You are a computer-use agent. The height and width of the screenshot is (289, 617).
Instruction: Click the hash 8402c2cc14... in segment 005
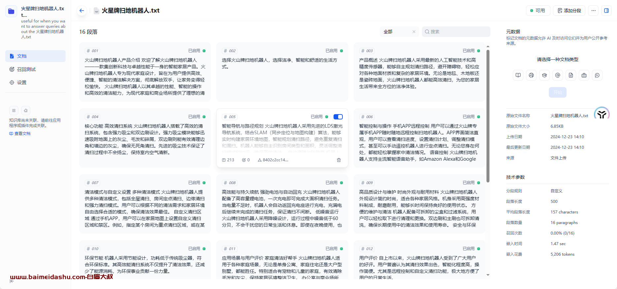[x=273, y=160]
